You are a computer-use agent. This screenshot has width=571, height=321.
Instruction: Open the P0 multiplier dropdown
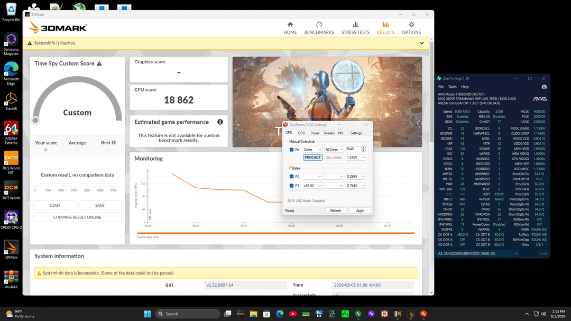click(312, 176)
